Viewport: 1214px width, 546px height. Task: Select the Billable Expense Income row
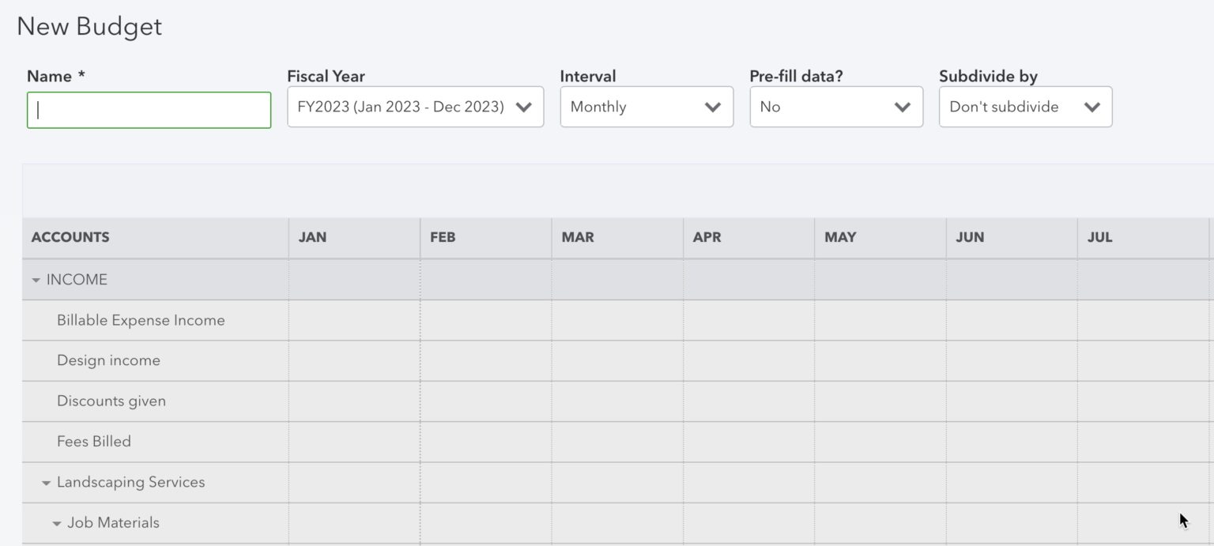click(141, 320)
